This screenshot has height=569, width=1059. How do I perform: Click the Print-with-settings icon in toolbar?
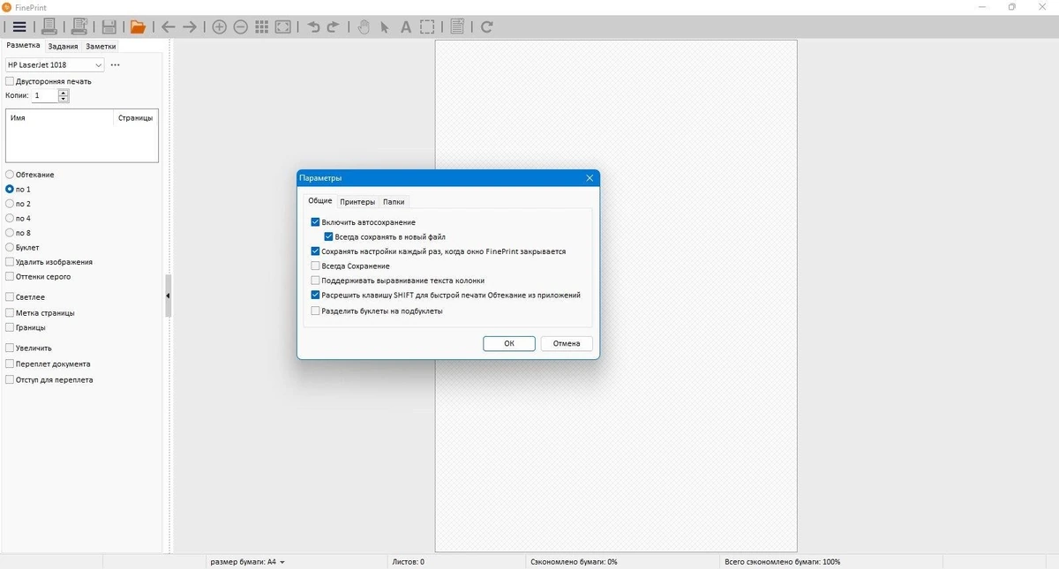(x=79, y=26)
